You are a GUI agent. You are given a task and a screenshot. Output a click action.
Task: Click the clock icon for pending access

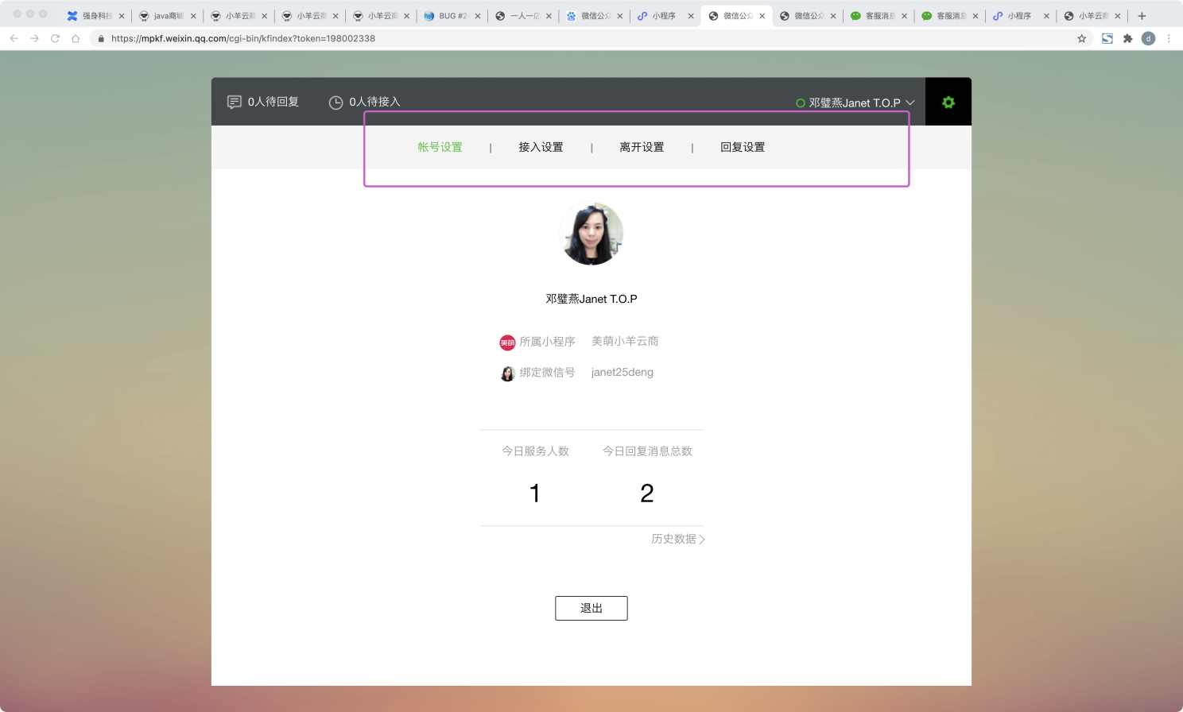336,103
